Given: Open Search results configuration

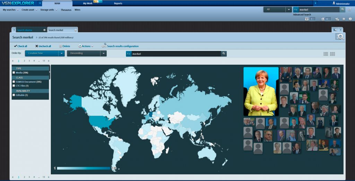Looking at the screenshot, I should tap(120, 46).
